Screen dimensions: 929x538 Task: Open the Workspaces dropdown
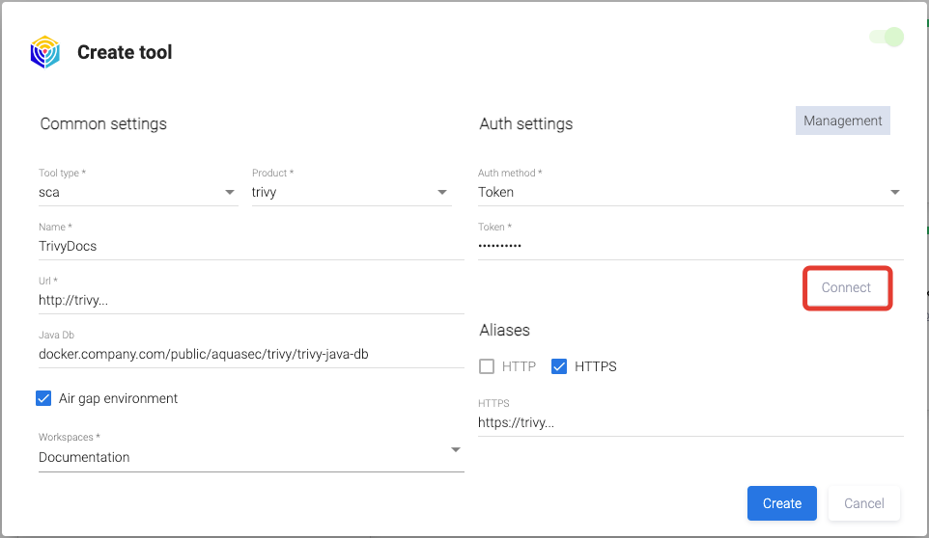(x=250, y=457)
